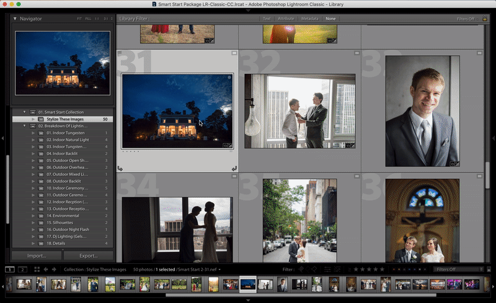Open the Filters Off preset dropdown
This screenshot has height=303, width=496.
(458, 269)
